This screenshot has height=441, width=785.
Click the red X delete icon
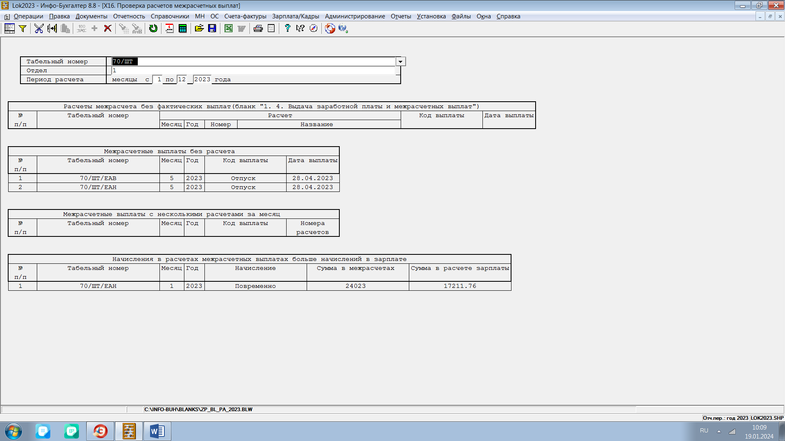tap(108, 29)
